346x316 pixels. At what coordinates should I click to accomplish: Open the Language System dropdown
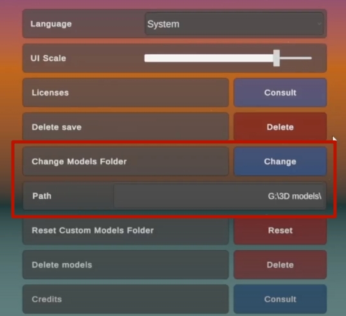234,24
